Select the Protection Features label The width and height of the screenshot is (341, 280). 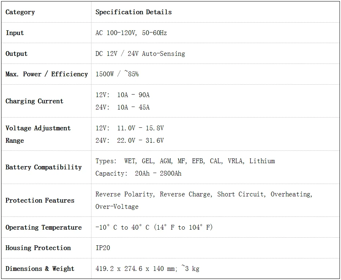click(40, 200)
